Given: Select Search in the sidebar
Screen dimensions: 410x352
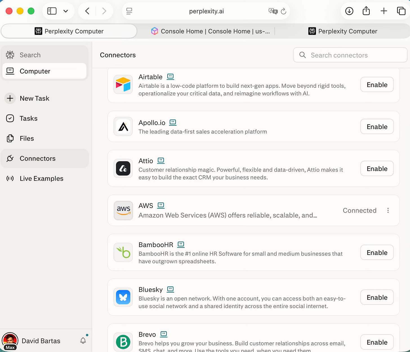Looking at the screenshot, I should click(x=44, y=55).
